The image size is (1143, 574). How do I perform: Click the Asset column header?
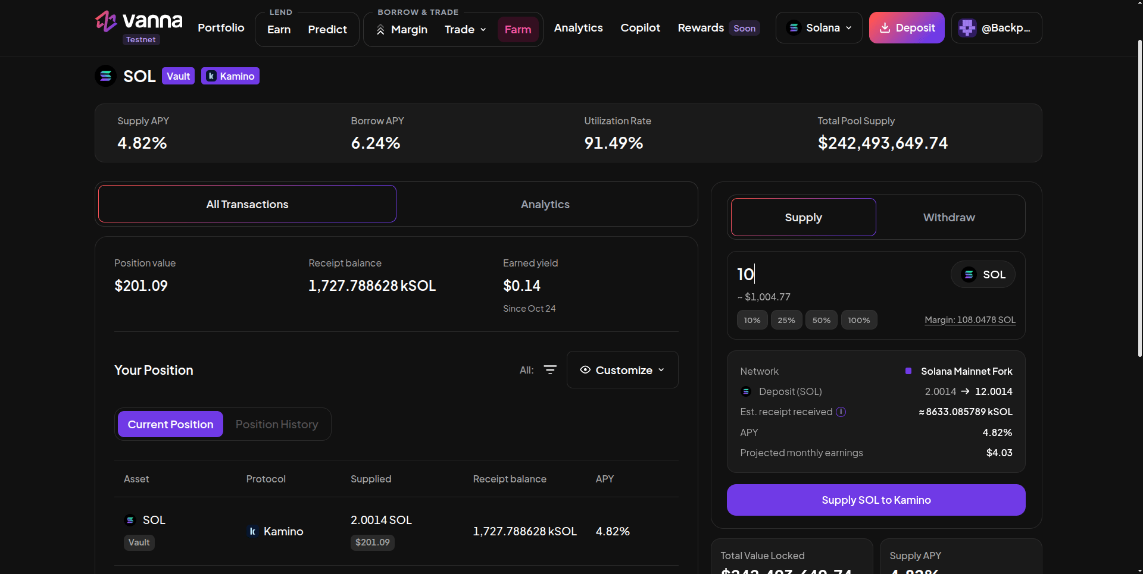[x=136, y=479]
